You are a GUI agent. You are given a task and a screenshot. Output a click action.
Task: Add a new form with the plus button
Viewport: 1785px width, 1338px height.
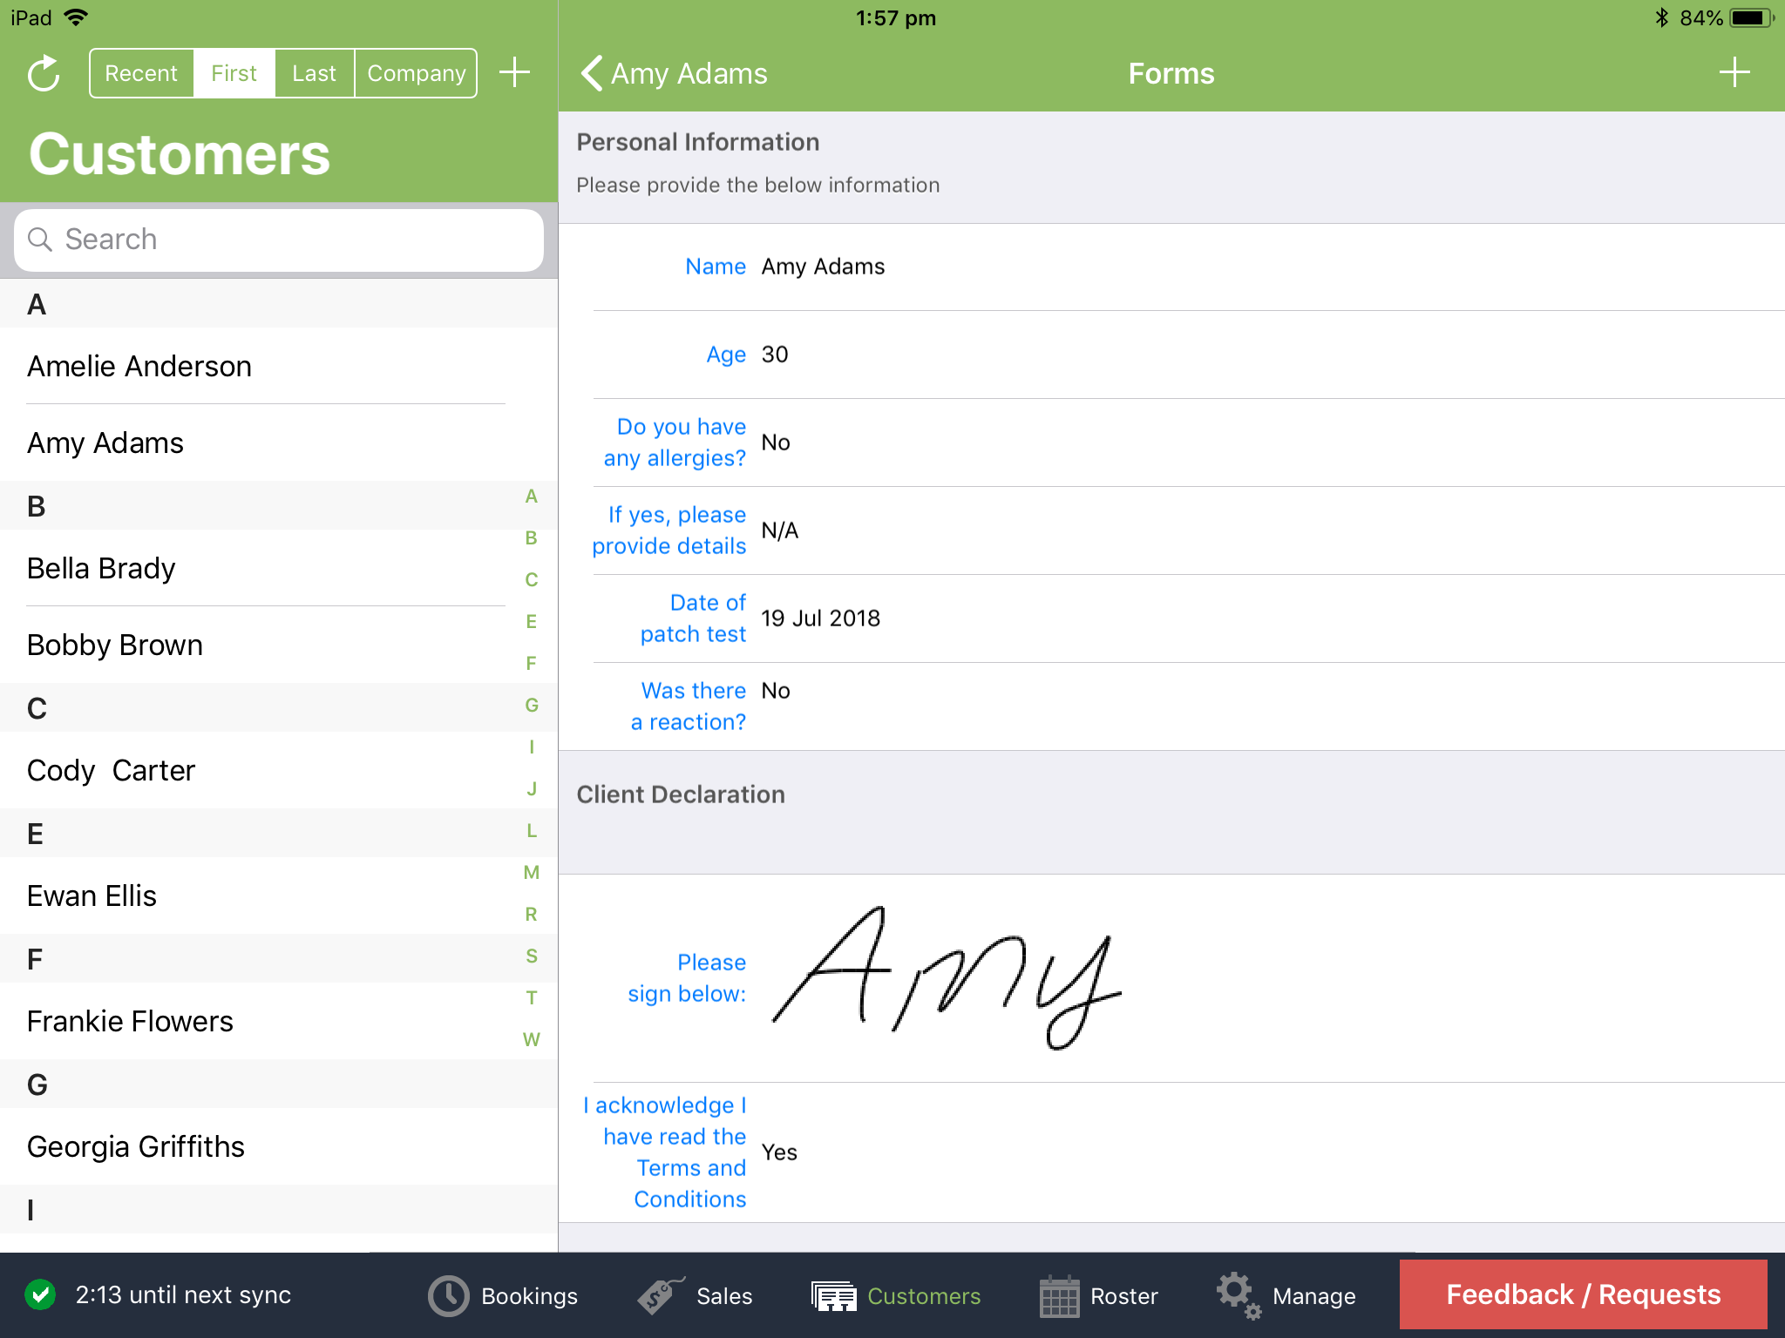click(x=1734, y=73)
